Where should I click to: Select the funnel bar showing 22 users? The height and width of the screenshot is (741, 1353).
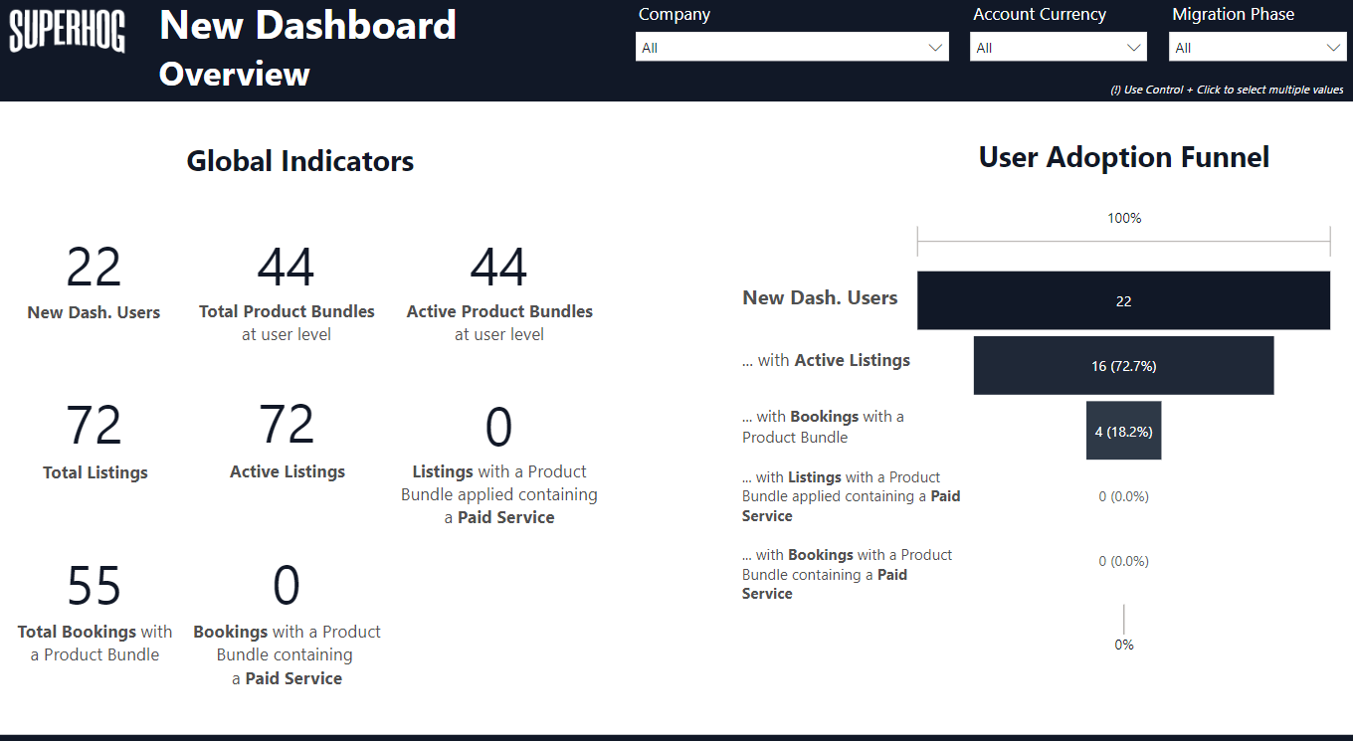pos(1123,300)
